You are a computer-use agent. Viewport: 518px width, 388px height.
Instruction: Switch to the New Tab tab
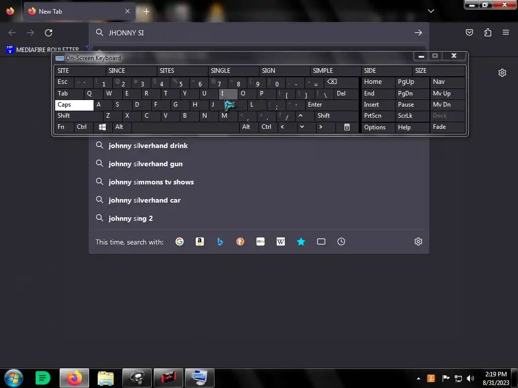pyautogui.click(x=79, y=11)
